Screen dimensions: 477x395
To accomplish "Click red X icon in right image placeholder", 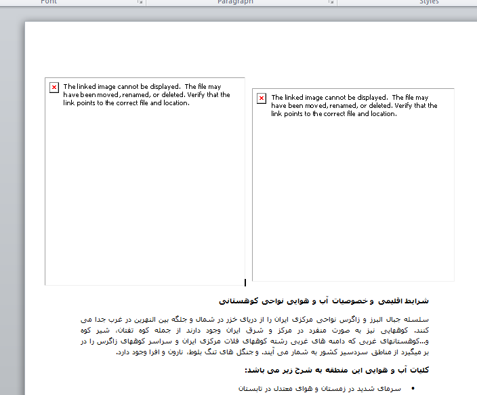I will coord(262,98).
